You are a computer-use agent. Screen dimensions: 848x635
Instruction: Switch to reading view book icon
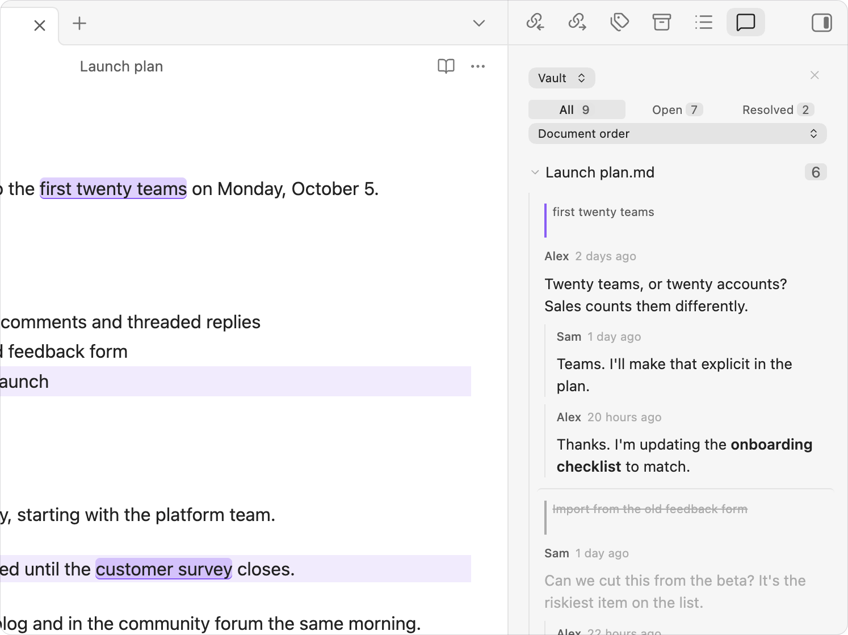click(x=446, y=66)
